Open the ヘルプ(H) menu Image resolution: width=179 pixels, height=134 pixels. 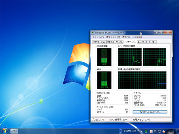(137, 37)
